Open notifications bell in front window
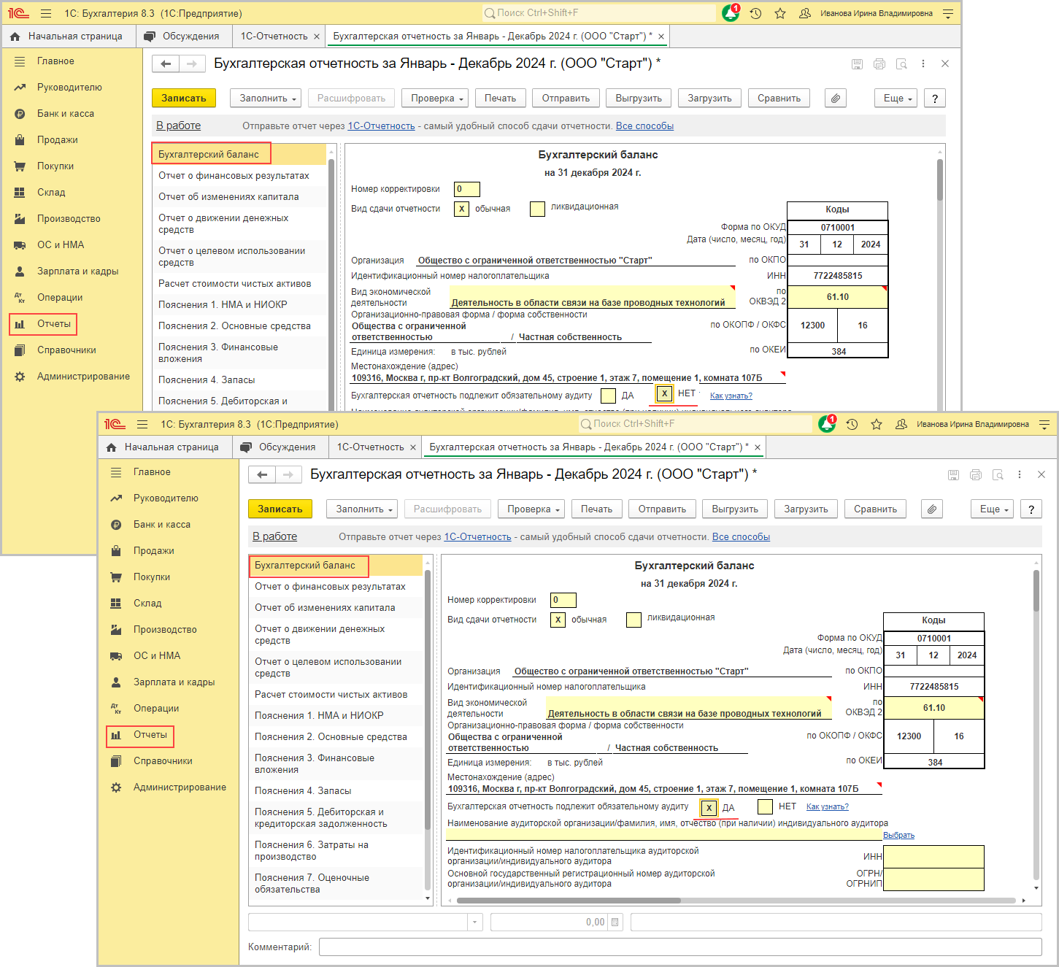 click(x=827, y=424)
